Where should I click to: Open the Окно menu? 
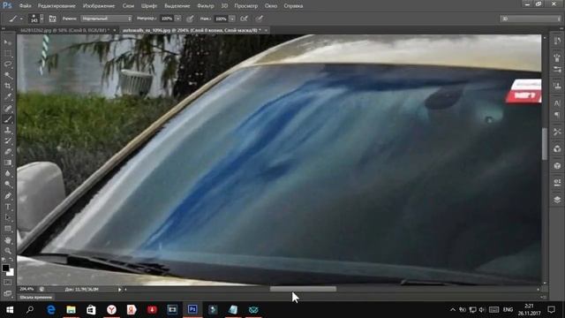271,6
